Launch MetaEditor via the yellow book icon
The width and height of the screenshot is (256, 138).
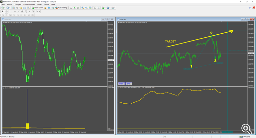tap(45, 8)
